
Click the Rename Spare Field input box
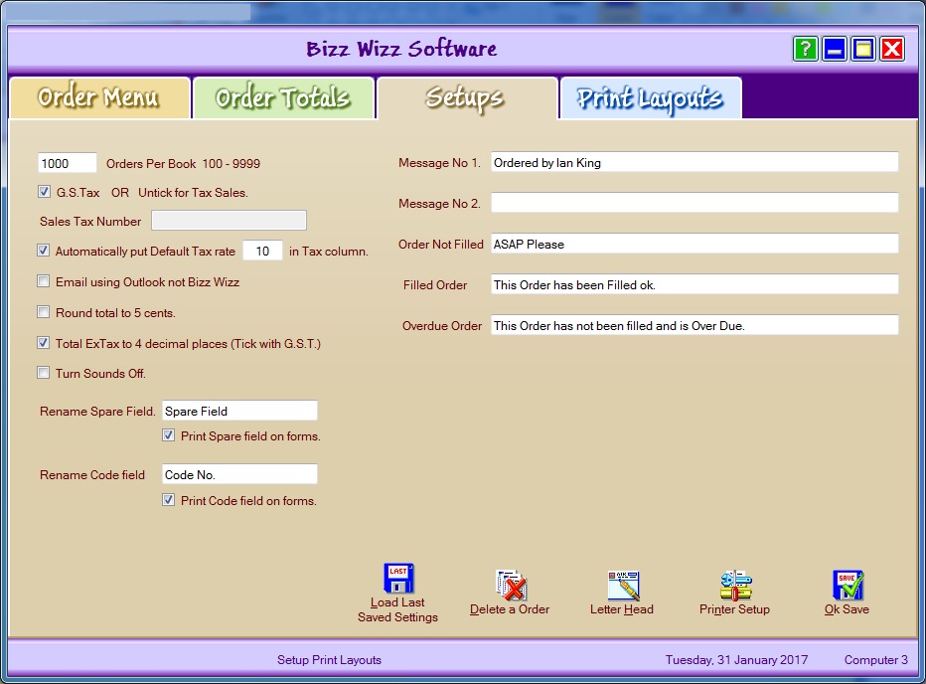point(239,411)
